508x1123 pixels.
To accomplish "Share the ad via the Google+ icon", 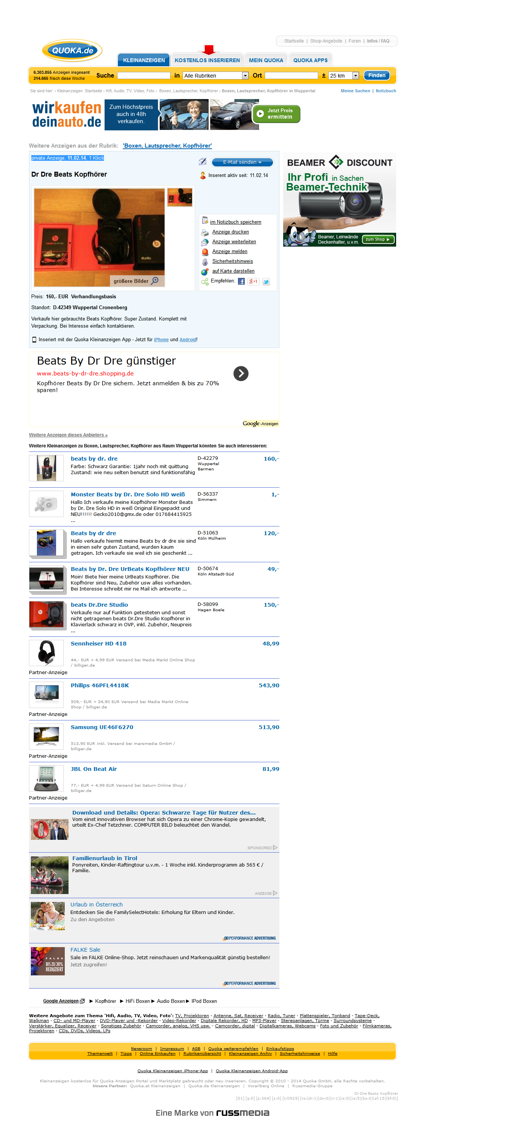I will (x=253, y=281).
